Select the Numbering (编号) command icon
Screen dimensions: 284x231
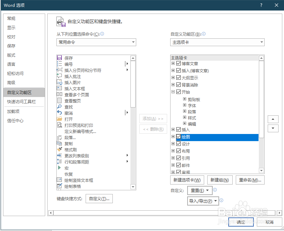point(59,64)
